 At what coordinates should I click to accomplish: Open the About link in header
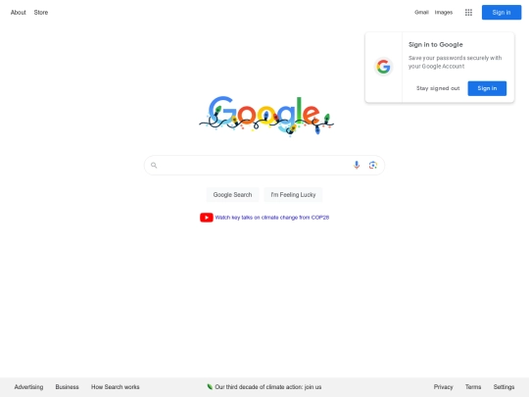point(19,13)
